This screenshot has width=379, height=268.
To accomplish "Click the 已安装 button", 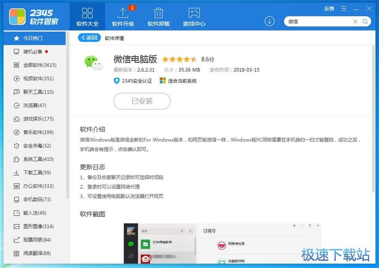I will click(142, 101).
